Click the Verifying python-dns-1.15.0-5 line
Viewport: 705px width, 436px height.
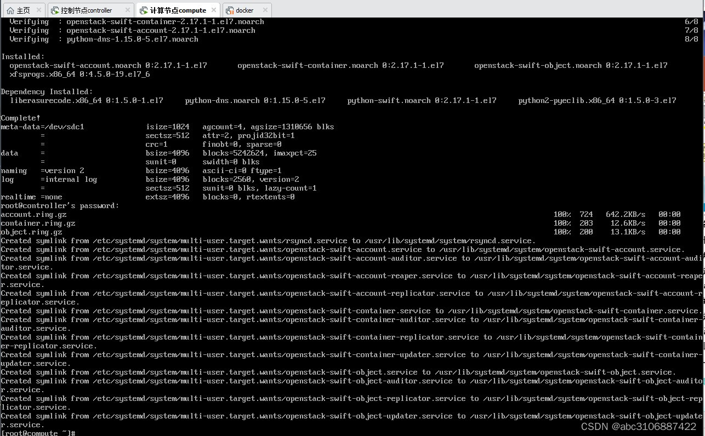[104, 39]
